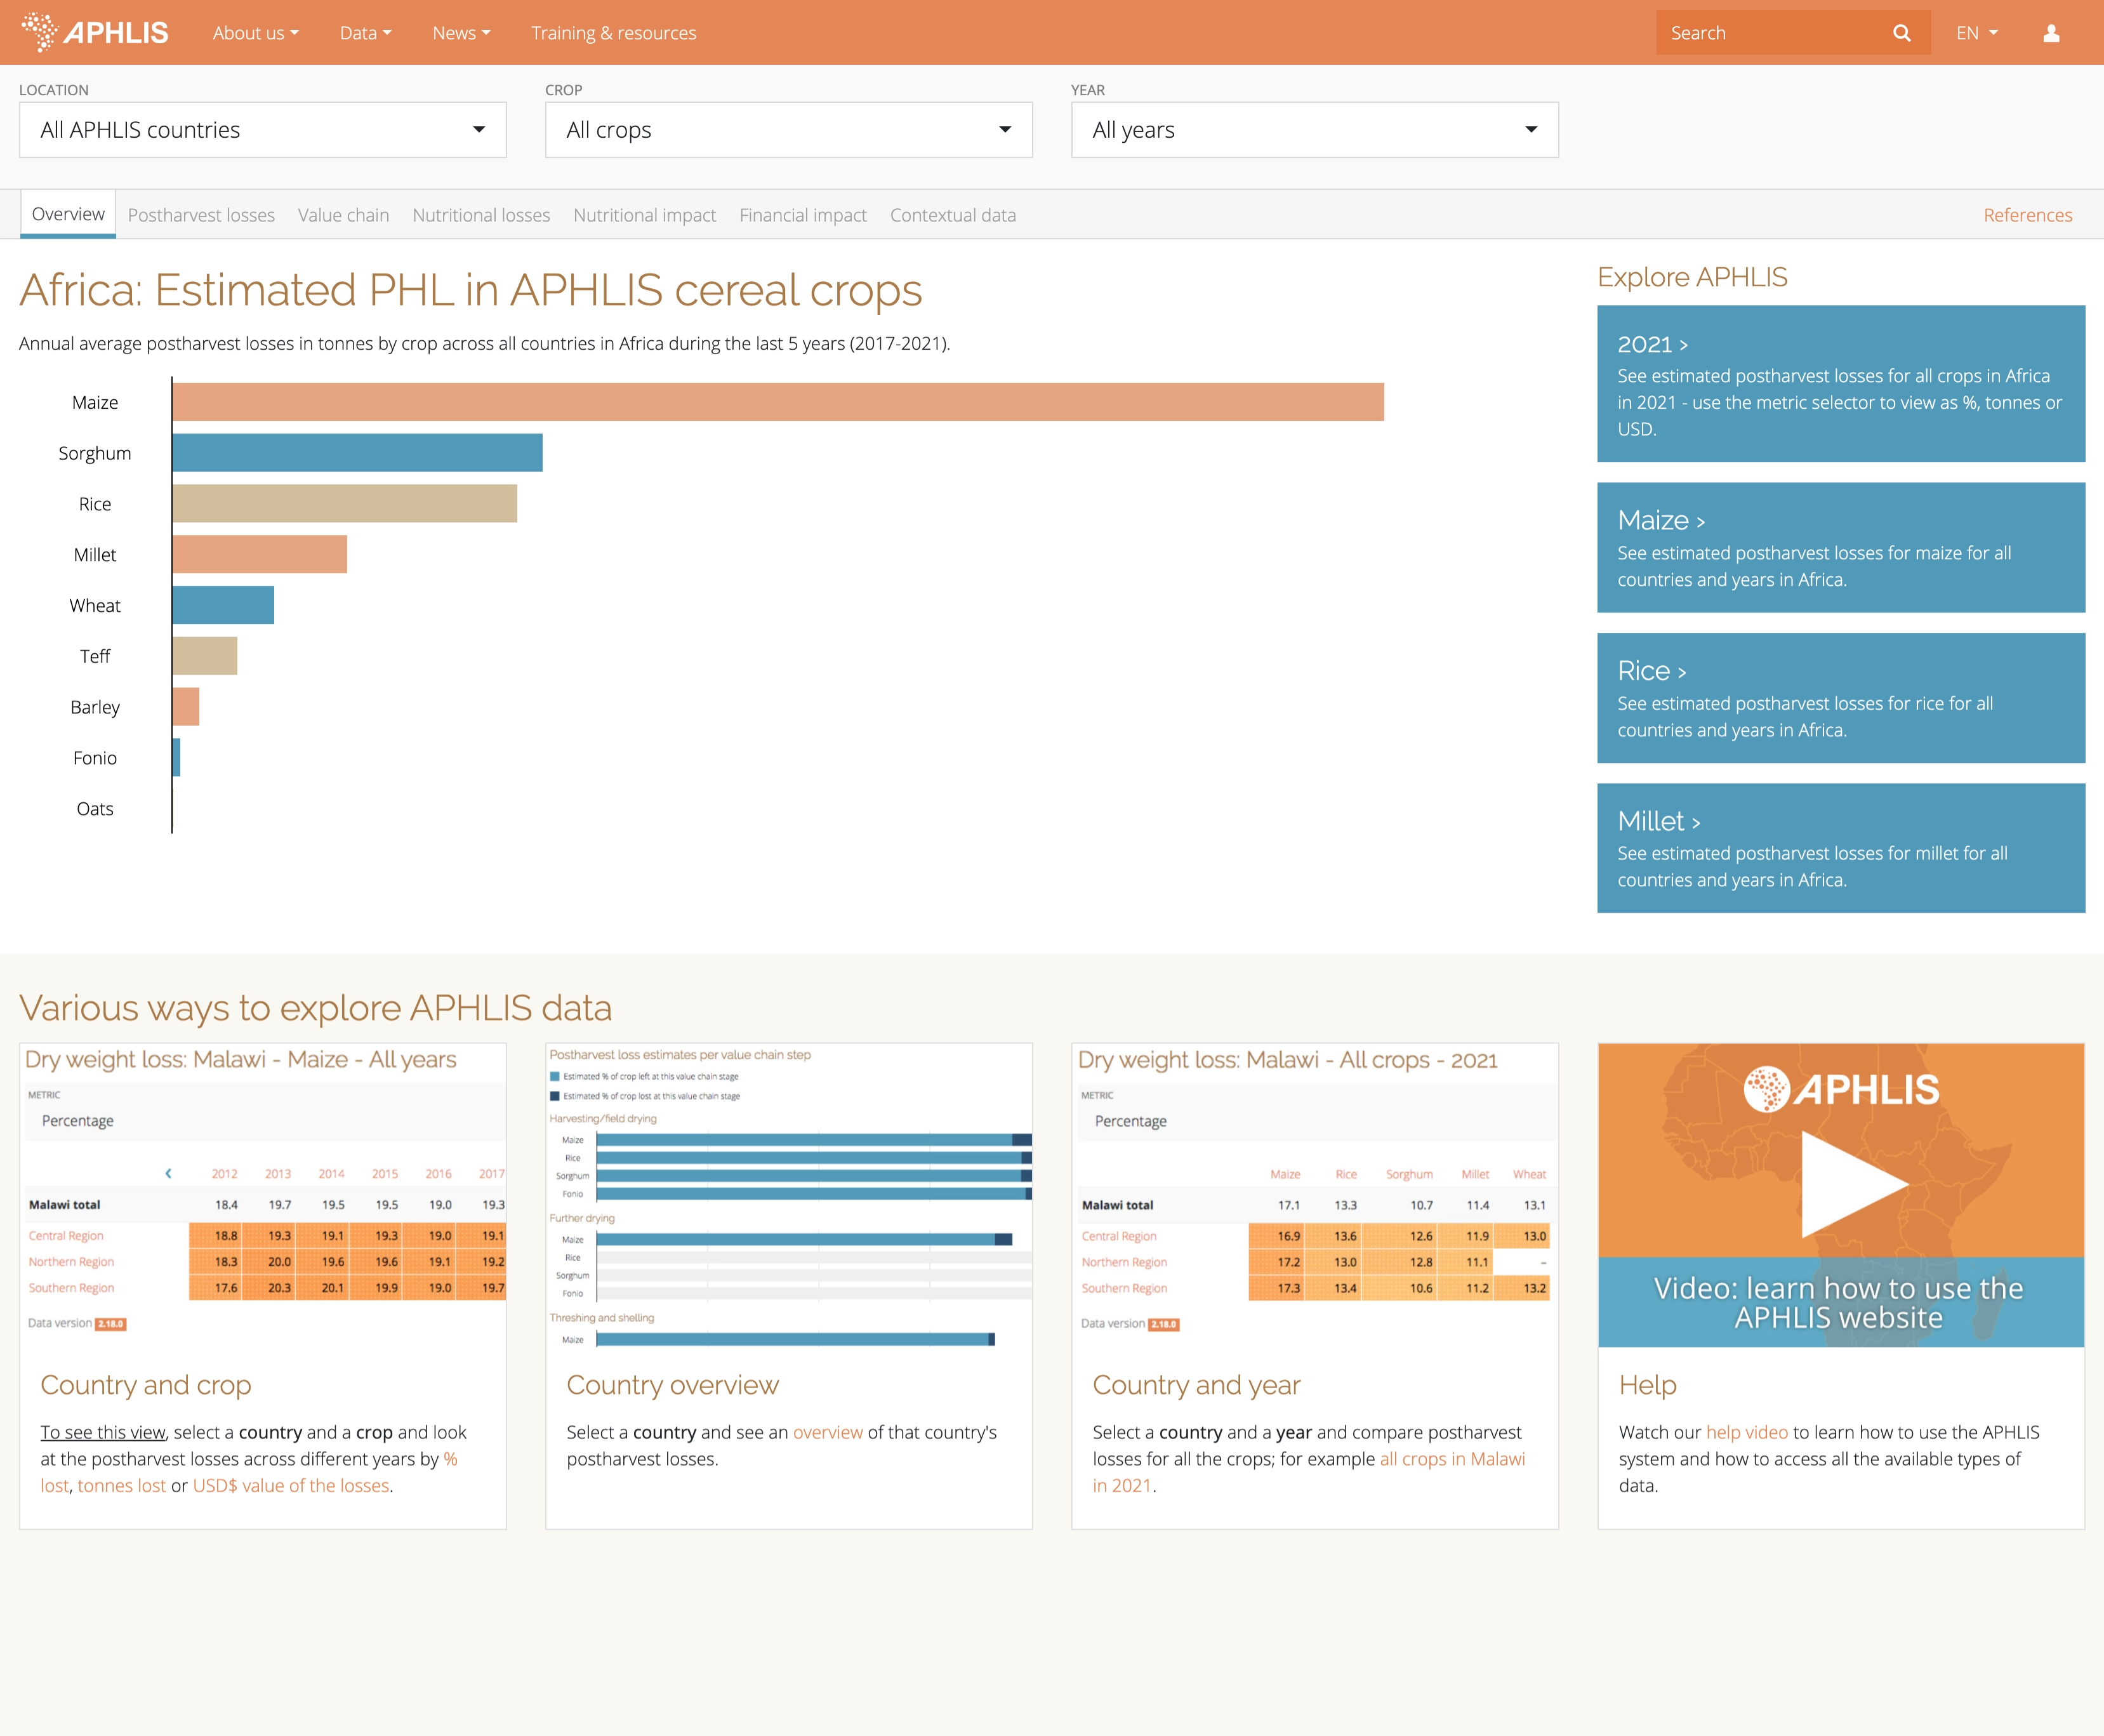Open the References link
This screenshot has height=1736, width=2104.
pos(2027,215)
